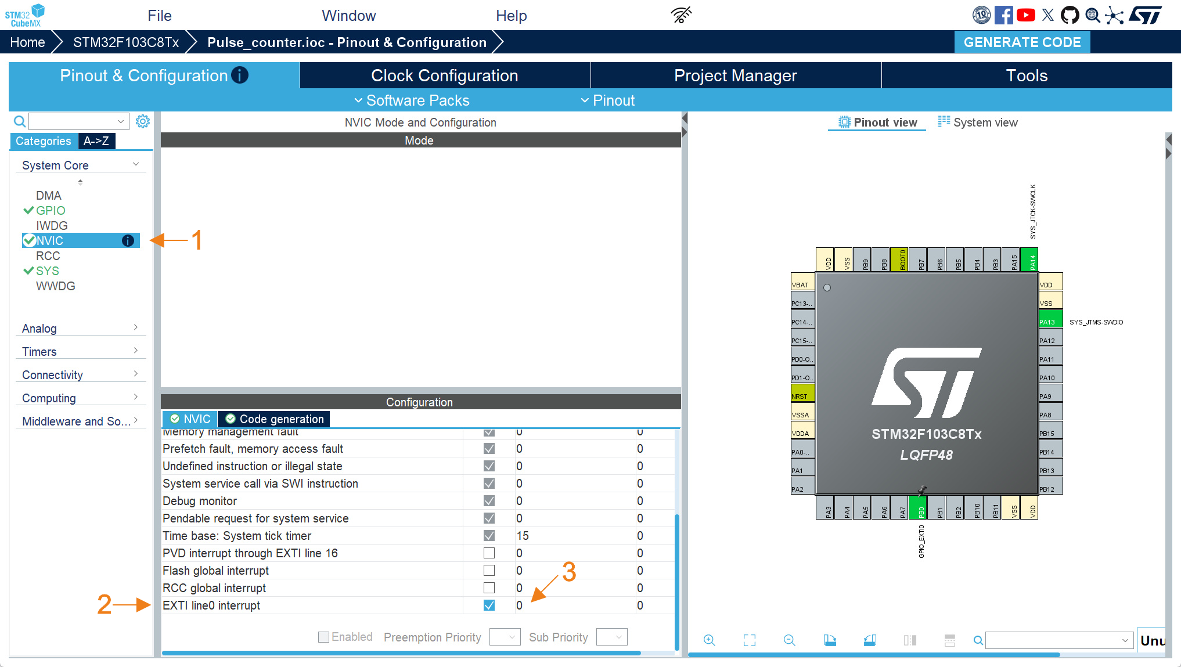
Task: Click the pin search magnifier icon
Action: tap(978, 640)
